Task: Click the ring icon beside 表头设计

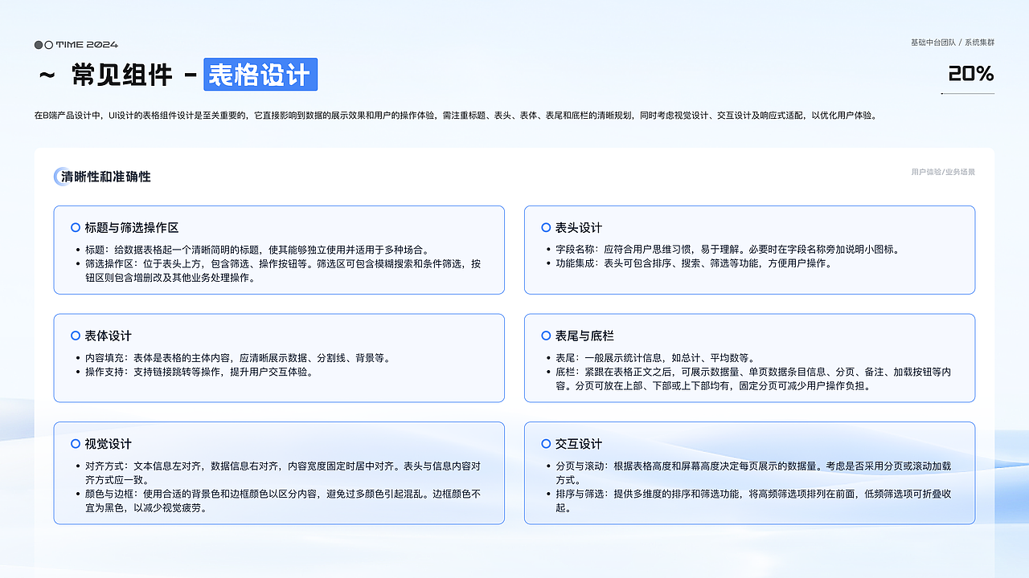Action: click(546, 228)
